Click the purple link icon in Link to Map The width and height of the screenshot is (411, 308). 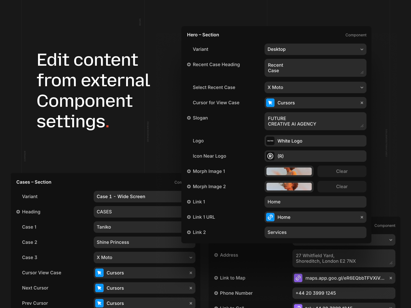coord(298,278)
